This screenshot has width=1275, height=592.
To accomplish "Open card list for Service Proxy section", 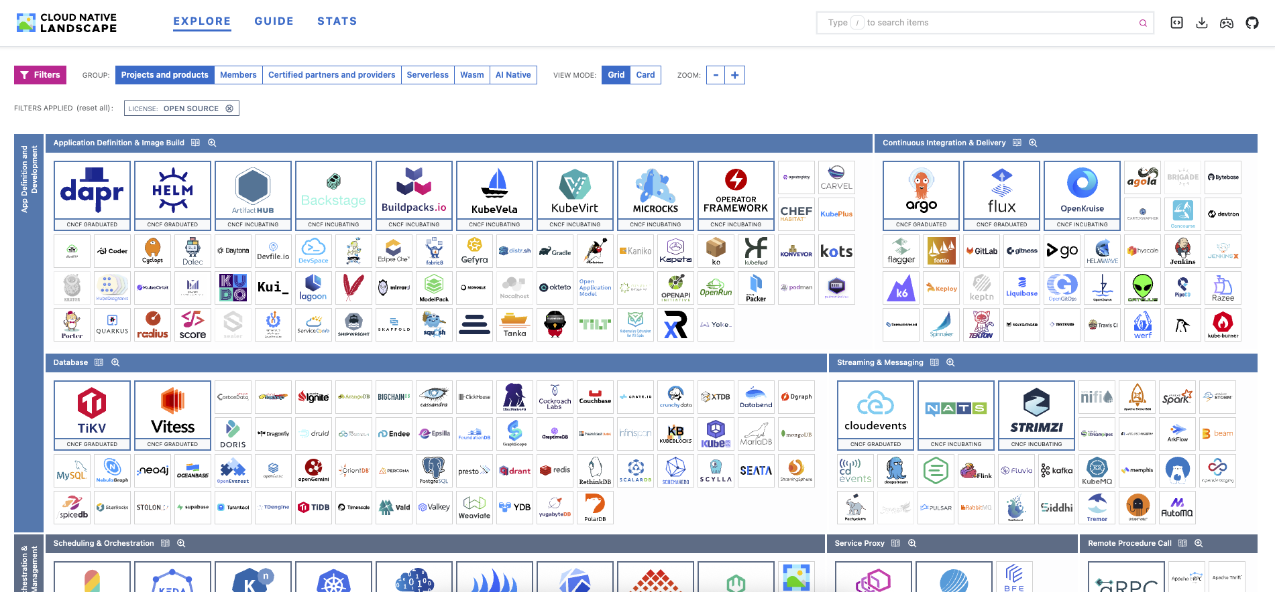I will (895, 543).
